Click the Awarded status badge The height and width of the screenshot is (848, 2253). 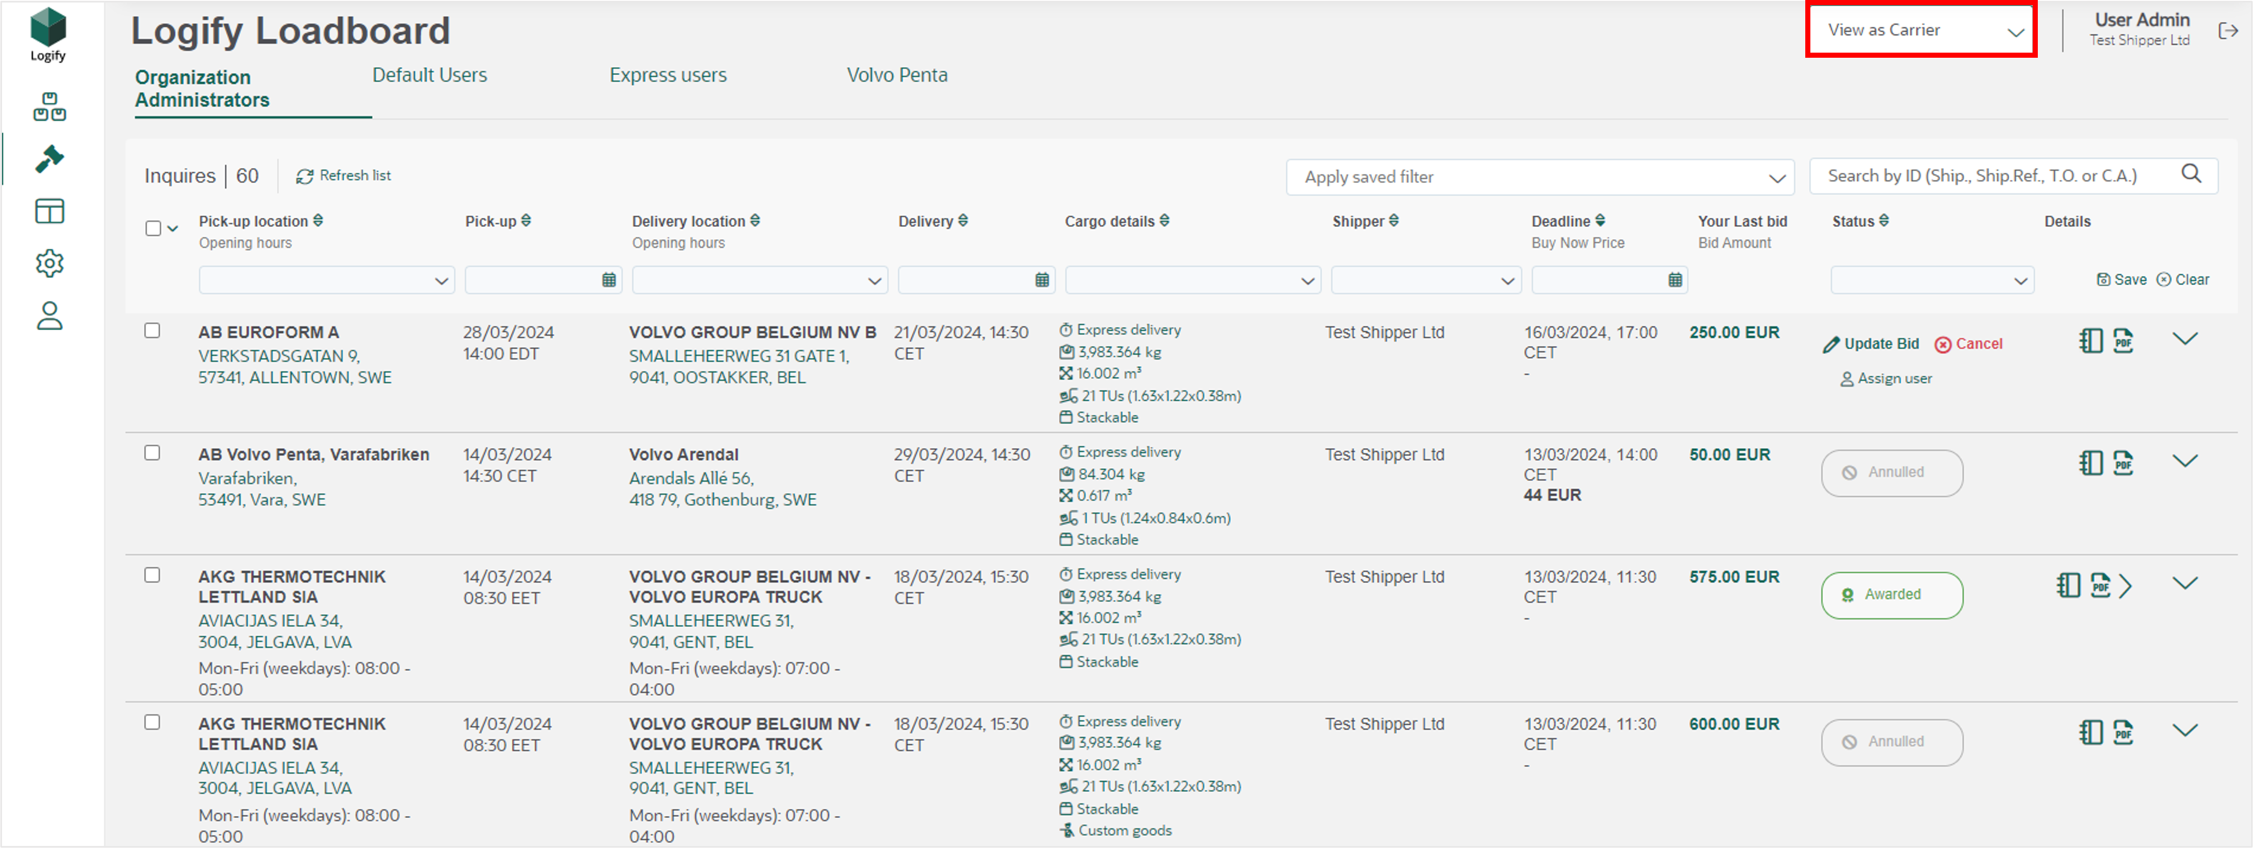[1892, 595]
